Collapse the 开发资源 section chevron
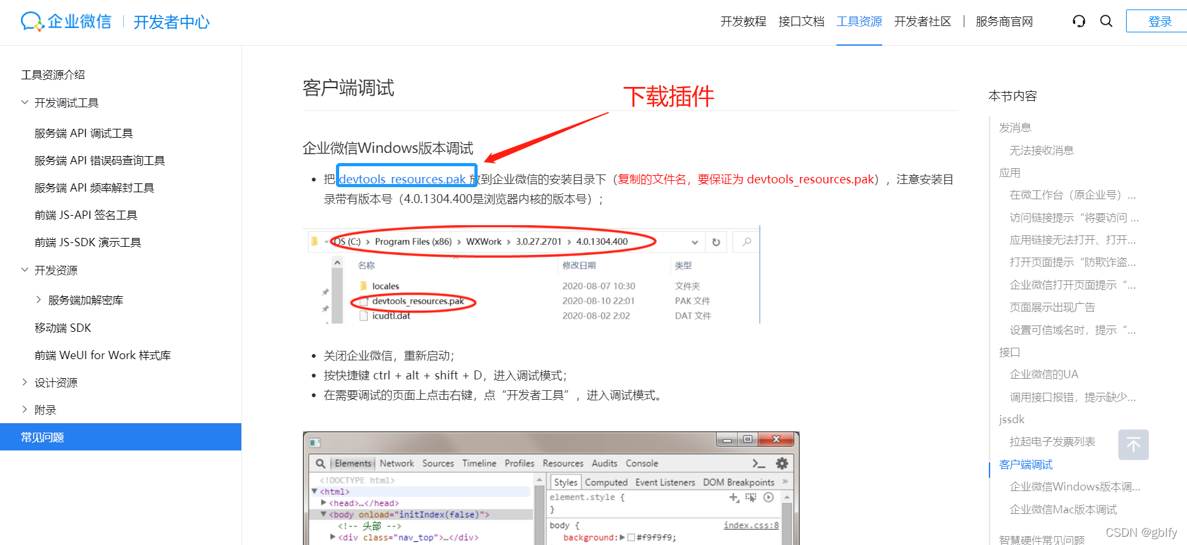Viewport: 1187px width, 545px height. click(x=25, y=270)
